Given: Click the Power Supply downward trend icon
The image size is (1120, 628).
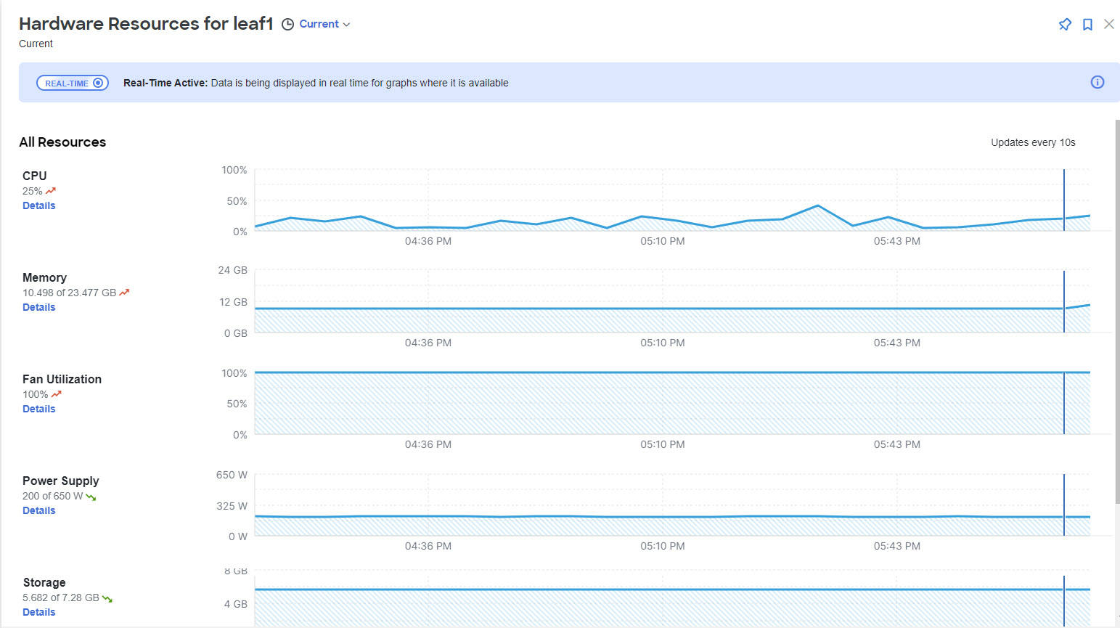Looking at the screenshot, I should (x=91, y=497).
